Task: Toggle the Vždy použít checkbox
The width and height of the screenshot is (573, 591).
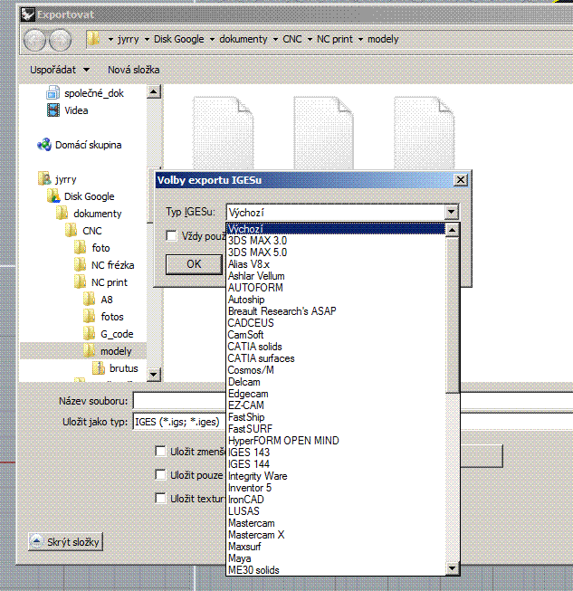Action: [x=171, y=236]
